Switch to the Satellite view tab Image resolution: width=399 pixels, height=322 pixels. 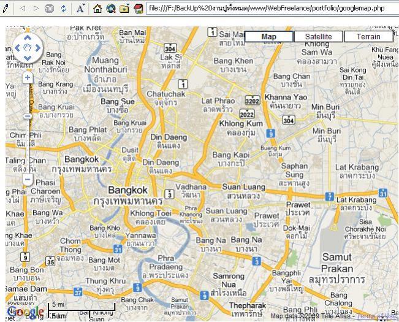pos(318,37)
